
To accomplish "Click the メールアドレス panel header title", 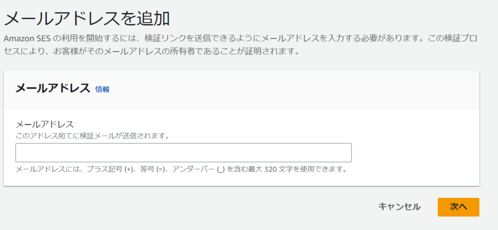I will pos(53,88).
